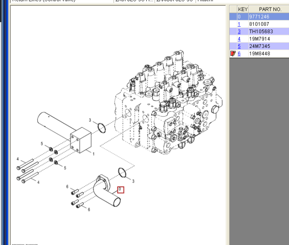Click the note icon beside key 6
Image resolution: width=289 pixels, height=245 pixels.
(233, 54)
